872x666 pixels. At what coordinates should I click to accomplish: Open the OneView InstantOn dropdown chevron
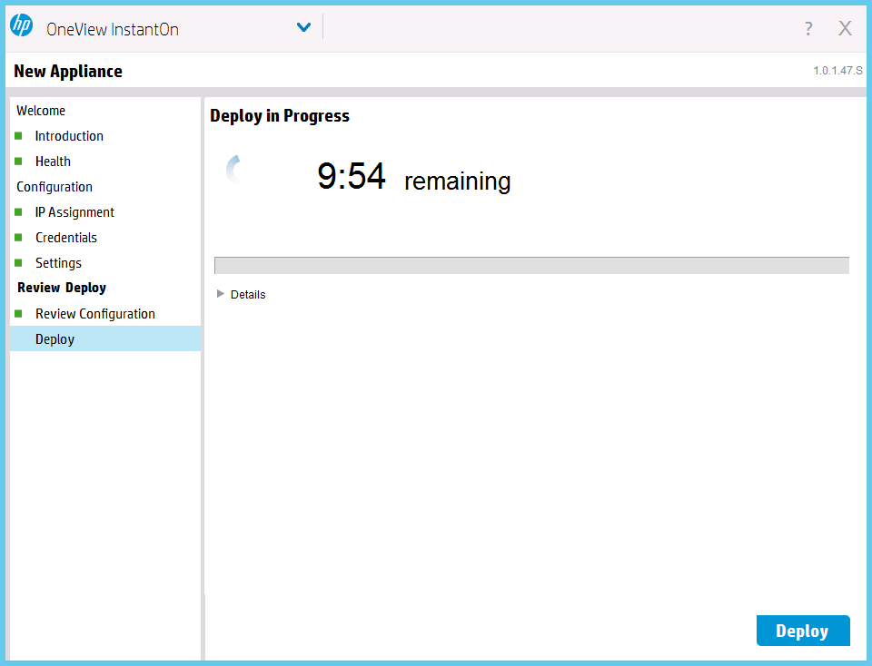[x=303, y=27]
